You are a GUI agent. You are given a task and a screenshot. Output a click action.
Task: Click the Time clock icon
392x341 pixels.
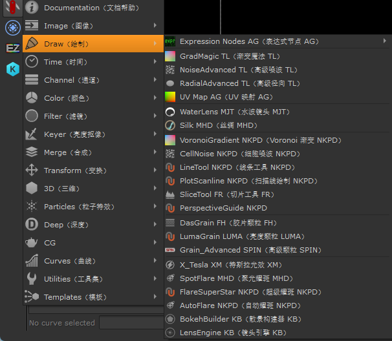pos(32,61)
